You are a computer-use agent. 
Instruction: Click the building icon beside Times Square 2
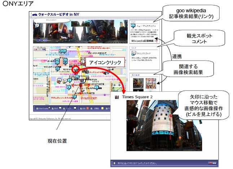click(x=117, y=97)
